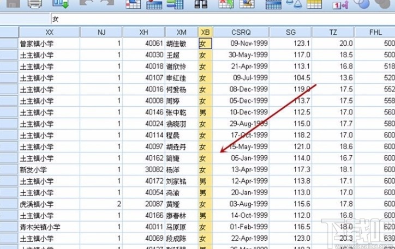Open the Go to variable icon

pyautogui.click(x=154, y=4)
